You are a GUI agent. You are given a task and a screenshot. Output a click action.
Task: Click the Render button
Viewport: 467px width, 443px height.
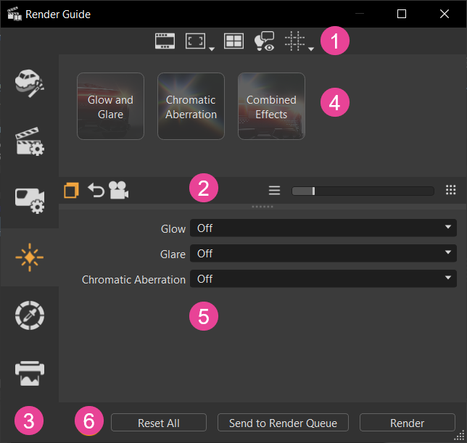point(407,423)
